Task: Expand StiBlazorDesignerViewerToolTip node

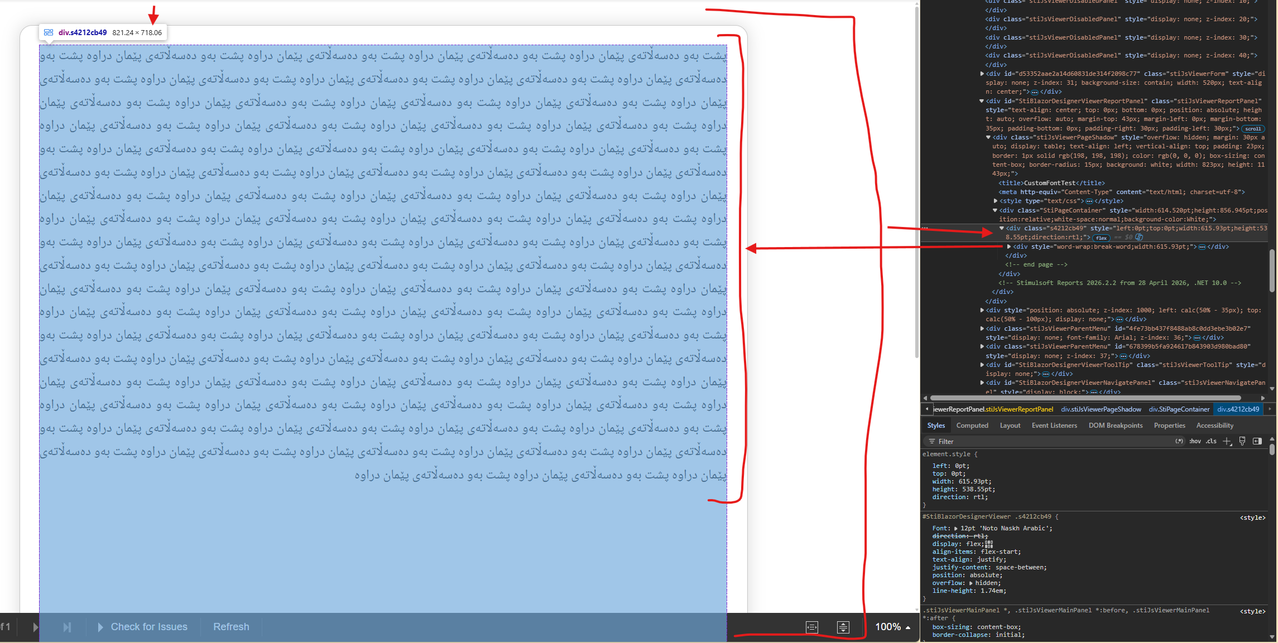Action: [x=982, y=365]
